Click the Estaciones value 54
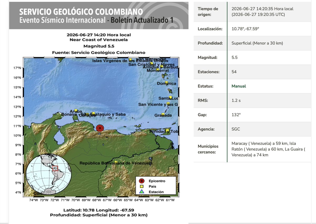 [x=234, y=72]
